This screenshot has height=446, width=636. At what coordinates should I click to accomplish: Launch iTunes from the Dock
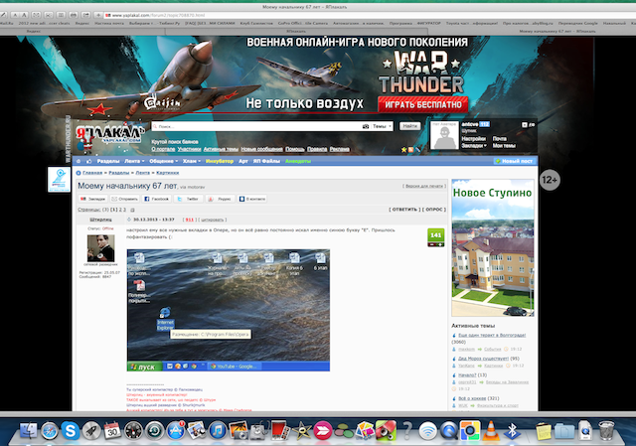tap(218, 430)
